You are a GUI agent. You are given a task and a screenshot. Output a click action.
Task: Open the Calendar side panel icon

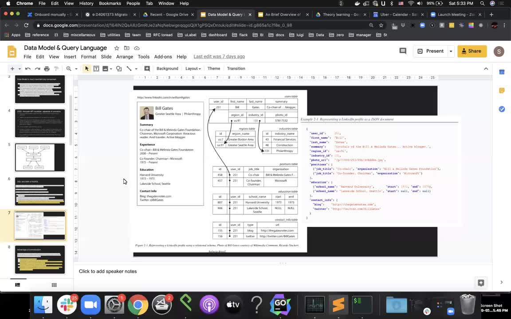(x=502, y=72)
